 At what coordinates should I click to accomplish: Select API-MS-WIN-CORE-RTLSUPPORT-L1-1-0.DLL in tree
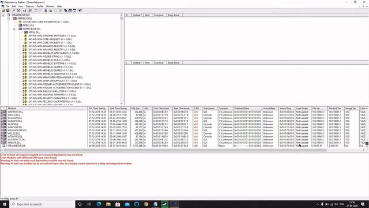(46, 22)
